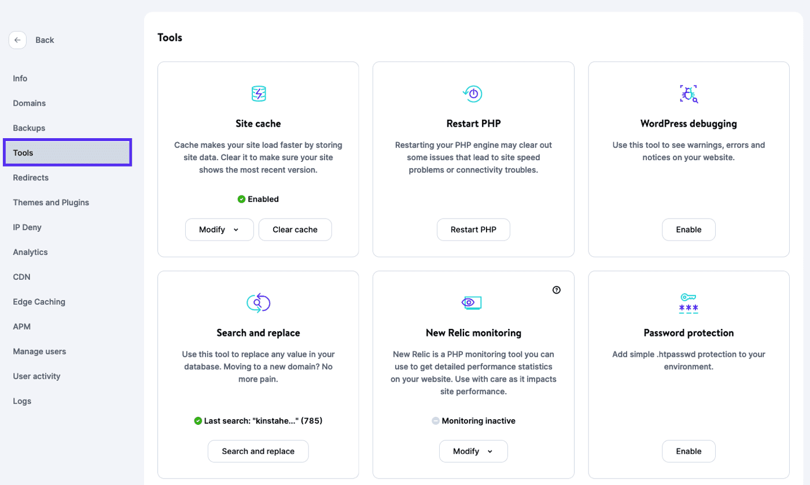Enable WordPress debugging
The image size is (810, 485).
689,229
